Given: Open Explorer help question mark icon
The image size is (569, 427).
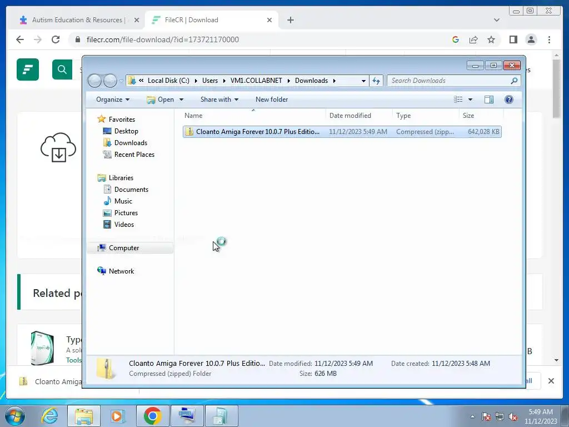Looking at the screenshot, I should (x=509, y=100).
